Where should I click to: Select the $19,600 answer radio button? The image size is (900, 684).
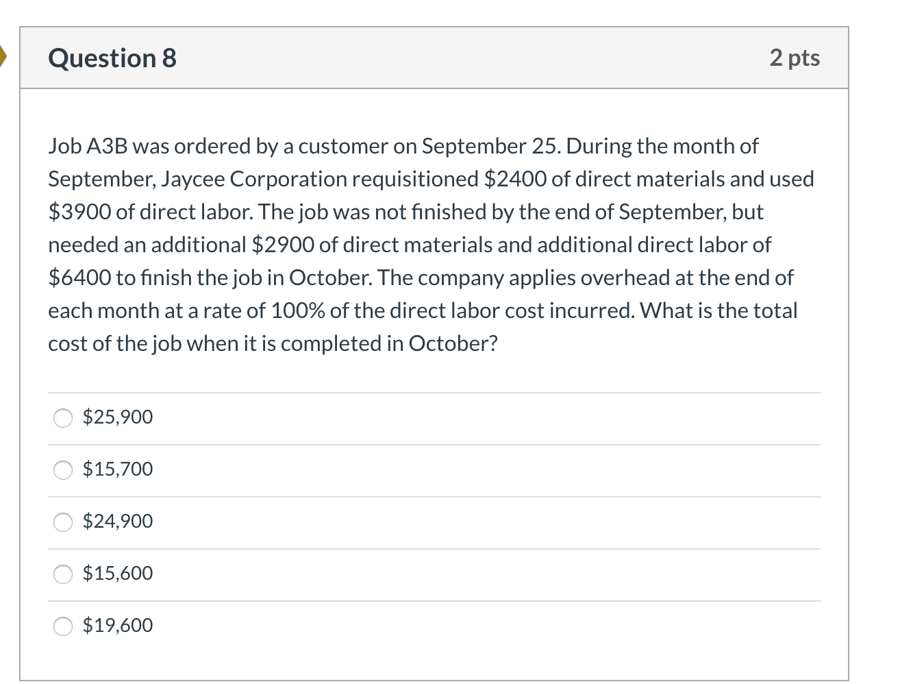click(x=62, y=626)
